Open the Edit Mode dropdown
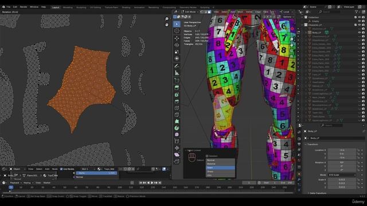Viewport: 367px width, 206px height. click(190, 11)
